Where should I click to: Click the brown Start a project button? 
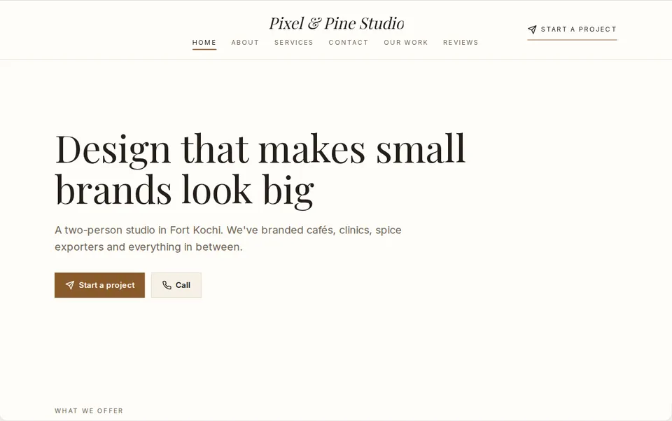click(x=99, y=285)
